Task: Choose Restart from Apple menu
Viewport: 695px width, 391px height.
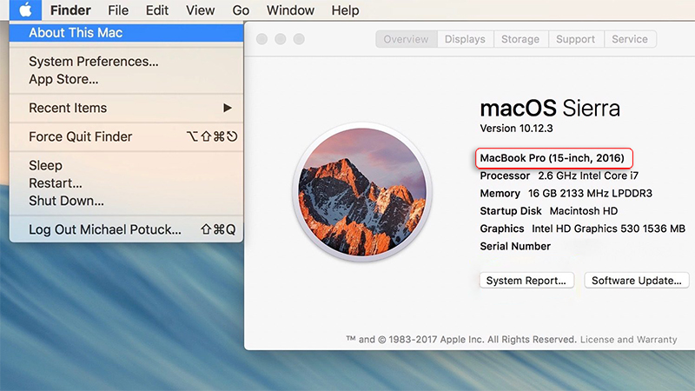Action: click(x=56, y=183)
